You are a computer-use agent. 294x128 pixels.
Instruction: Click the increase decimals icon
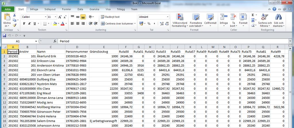(162, 24)
